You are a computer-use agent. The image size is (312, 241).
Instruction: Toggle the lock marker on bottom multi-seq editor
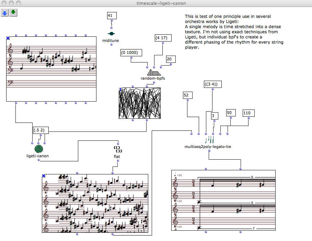(x=44, y=176)
